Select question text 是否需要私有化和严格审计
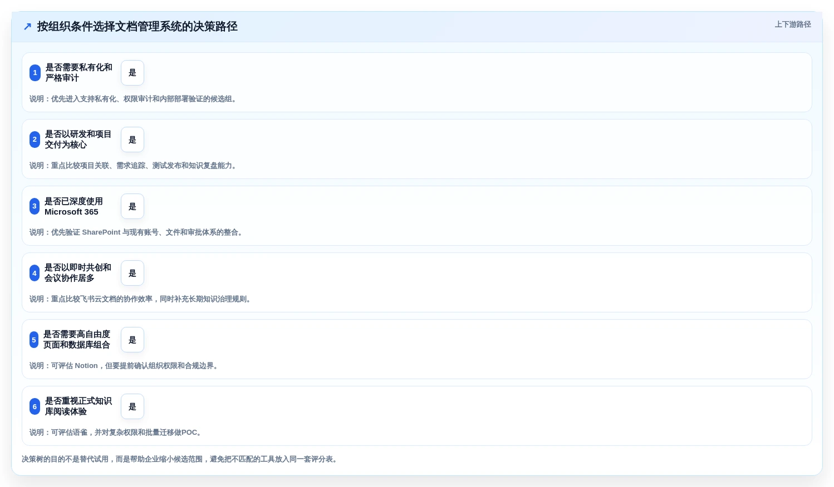834x487 pixels. [79, 73]
